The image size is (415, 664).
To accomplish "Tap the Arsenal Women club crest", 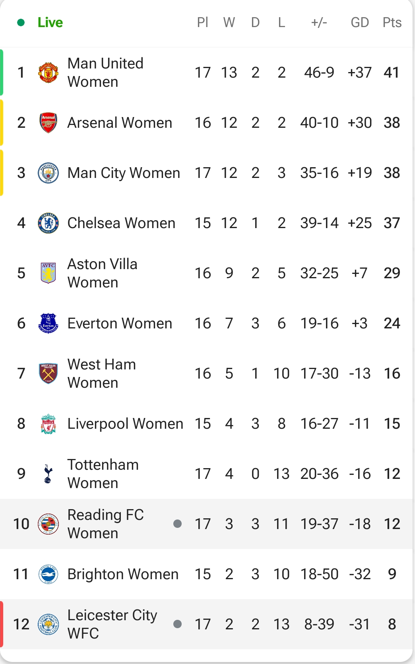I will [48, 123].
